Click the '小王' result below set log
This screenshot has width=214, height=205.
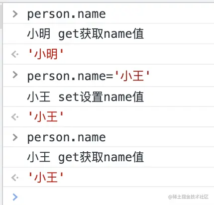(46, 117)
